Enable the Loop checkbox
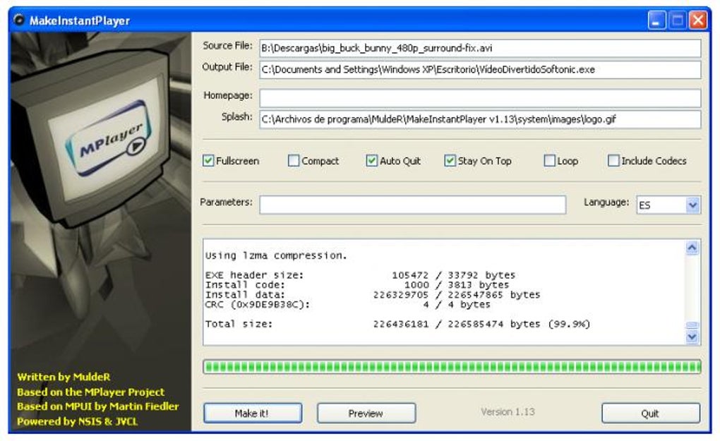The image size is (720, 441). (x=549, y=161)
